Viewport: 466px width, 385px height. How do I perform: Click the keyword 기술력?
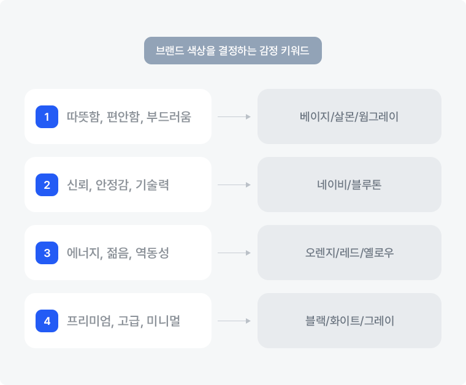151,185
